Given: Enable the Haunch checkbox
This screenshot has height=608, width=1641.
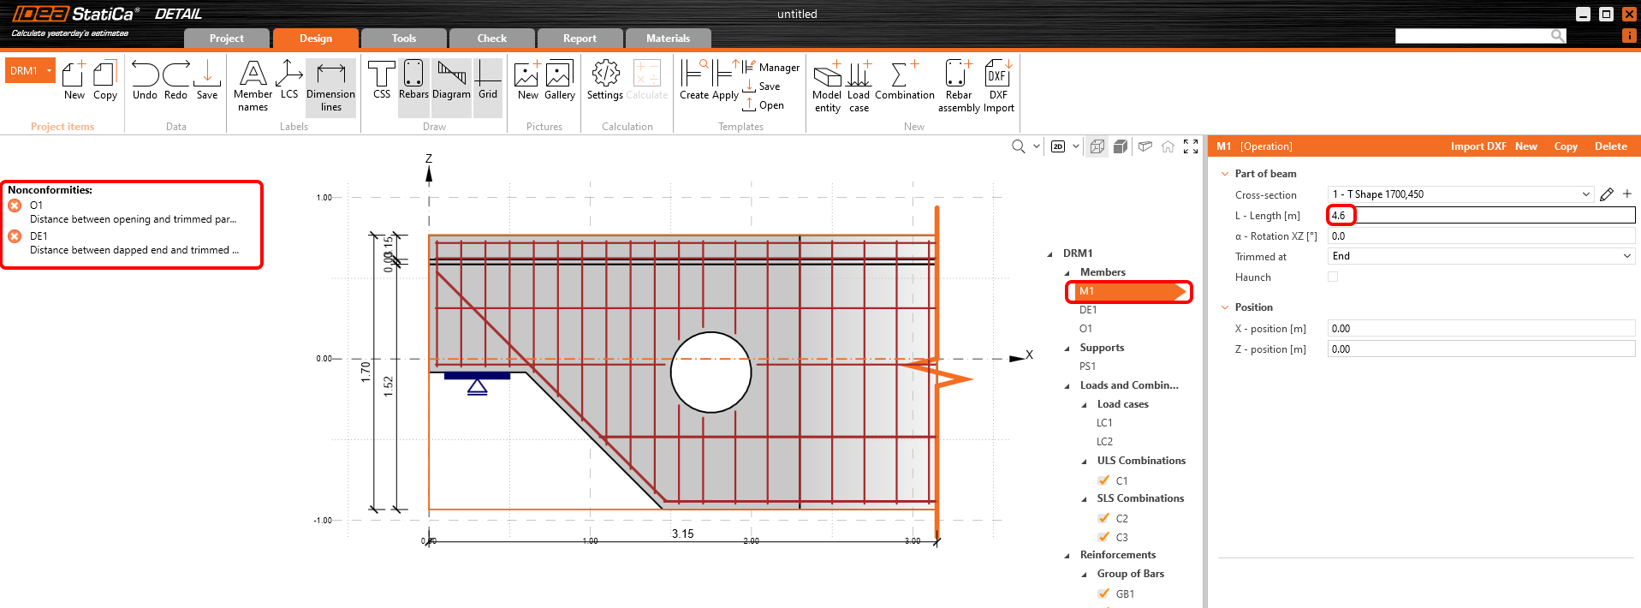Looking at the screenshot, I should (1333, 277).
